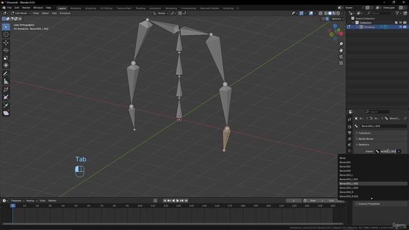The height and width of the screenshot is (230, 409).
Task: Enable wireframe viewport shading
Action: [326, 13]
